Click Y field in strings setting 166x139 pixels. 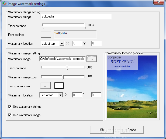point(96,43)
